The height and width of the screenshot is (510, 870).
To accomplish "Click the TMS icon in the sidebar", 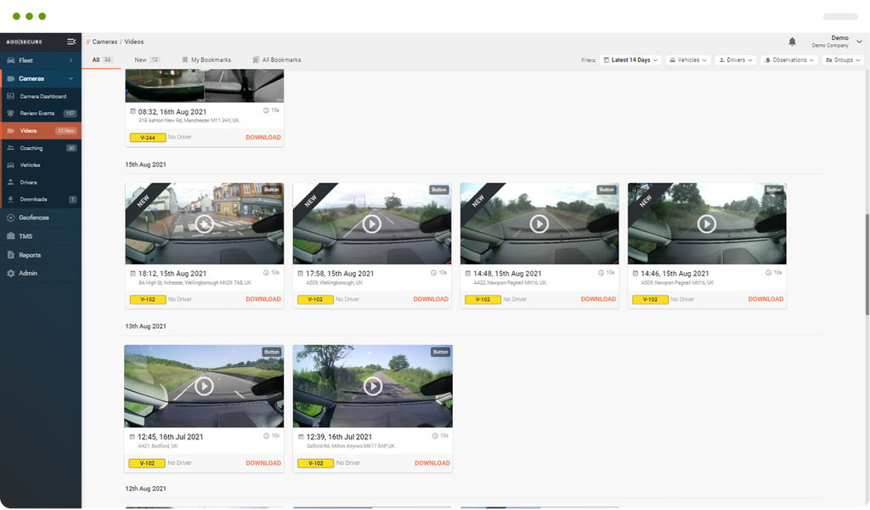I will point(10,235).
